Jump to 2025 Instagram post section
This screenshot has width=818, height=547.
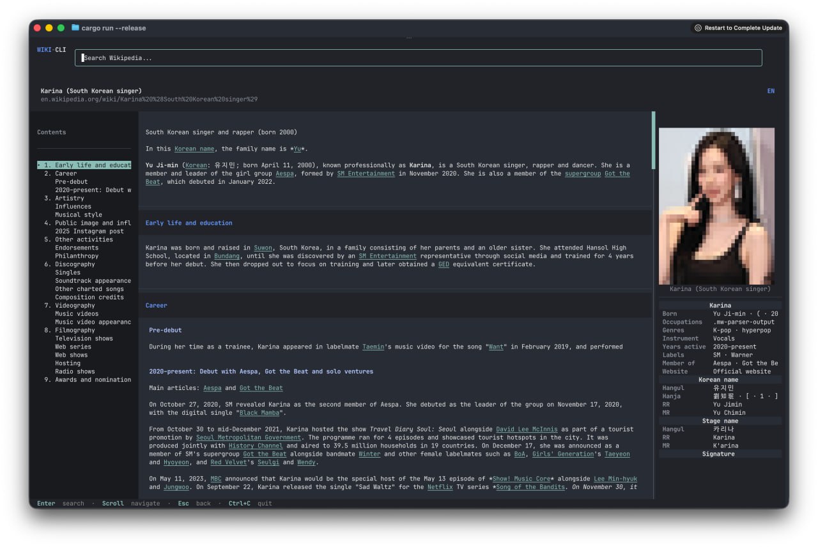pyautogui.click(x=89, y=232)
